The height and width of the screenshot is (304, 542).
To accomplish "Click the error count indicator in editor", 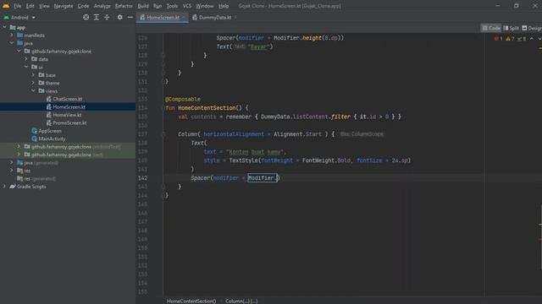I will tap(499, 39).
